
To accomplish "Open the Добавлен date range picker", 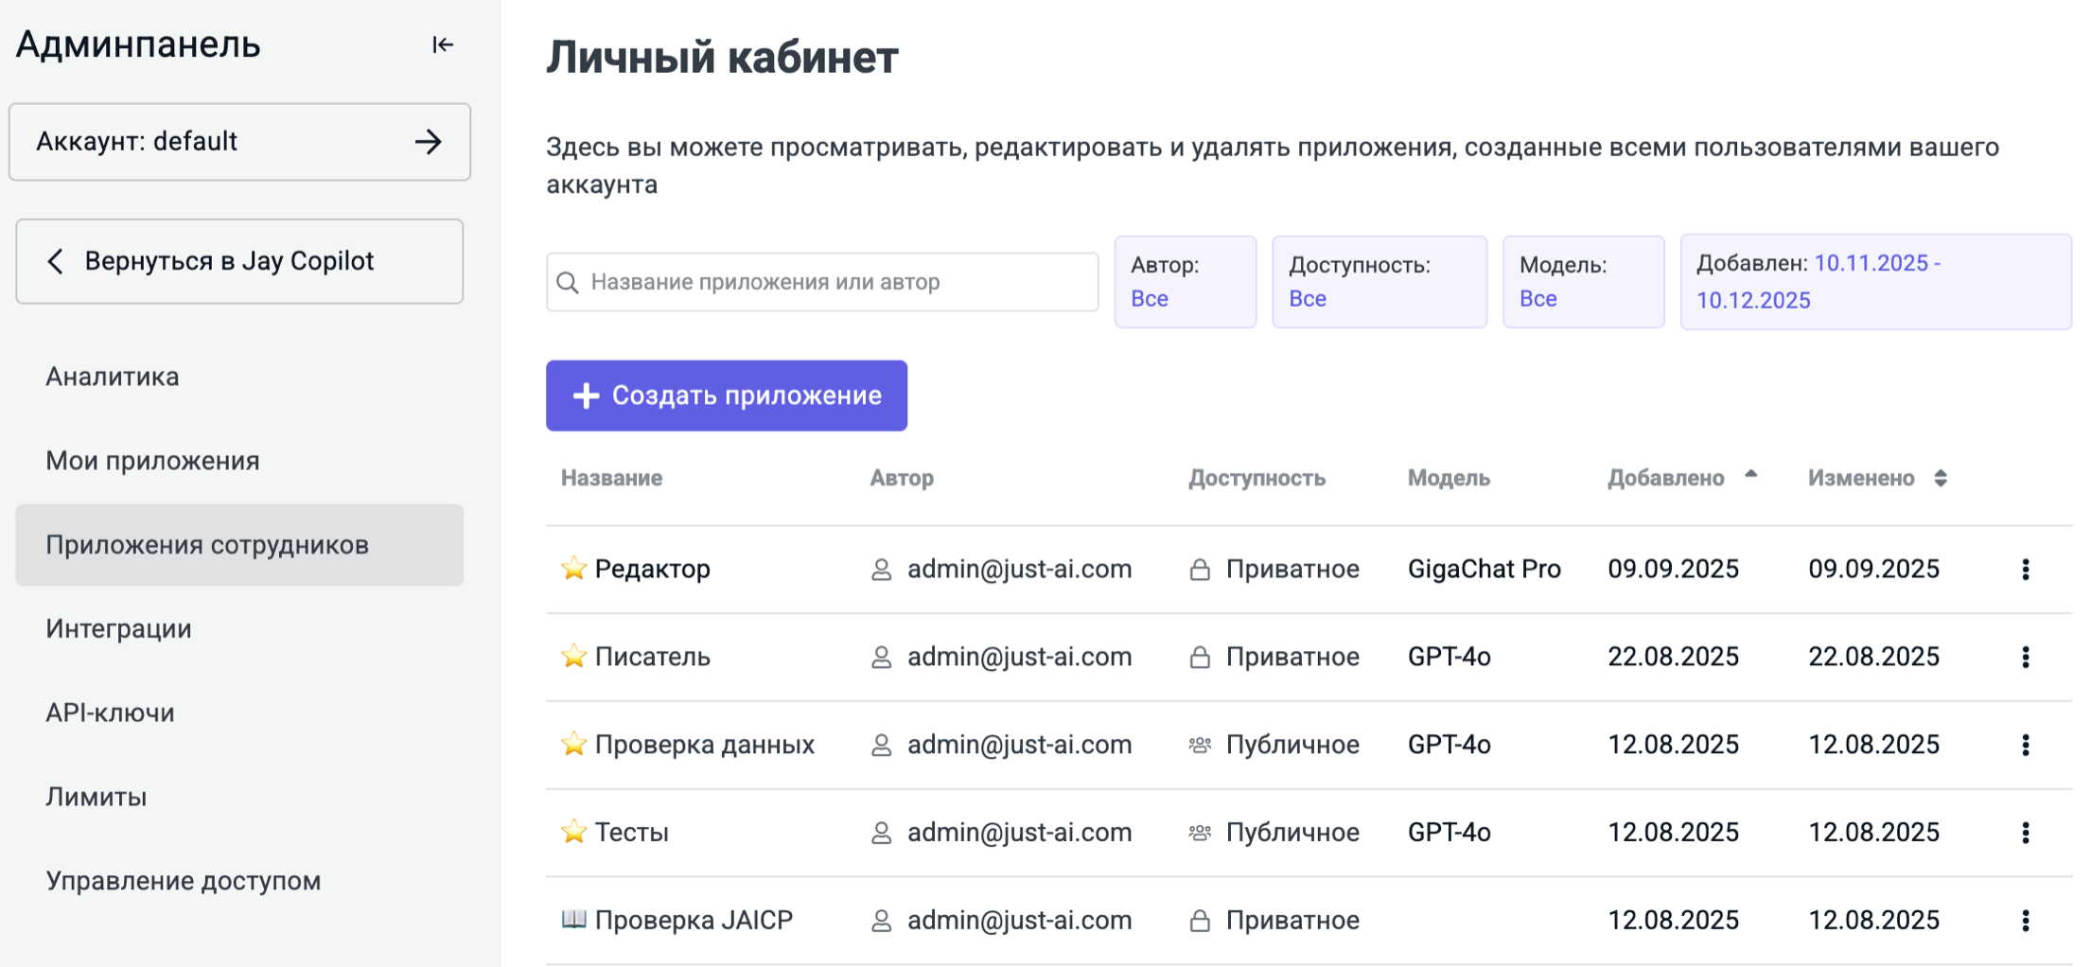I will 1874,282.
